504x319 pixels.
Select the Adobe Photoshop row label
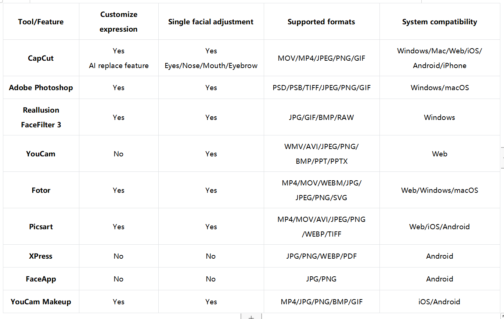[41, 88]
